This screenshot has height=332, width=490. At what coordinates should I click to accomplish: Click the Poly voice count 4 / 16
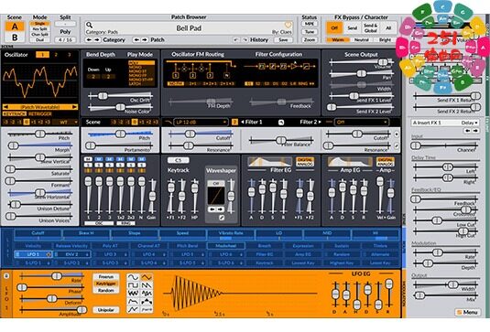65,40
